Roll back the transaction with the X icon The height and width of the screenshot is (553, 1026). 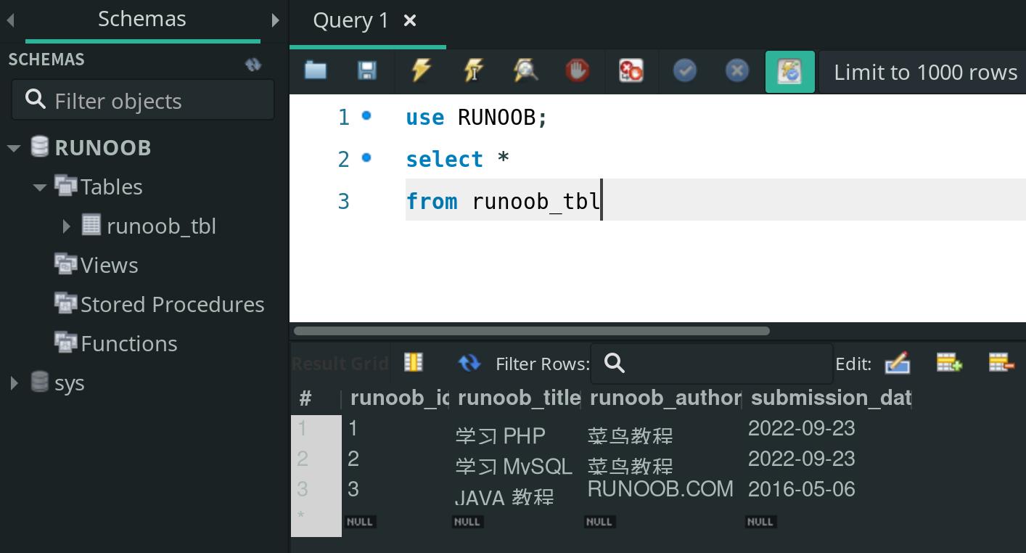(736, 70)
